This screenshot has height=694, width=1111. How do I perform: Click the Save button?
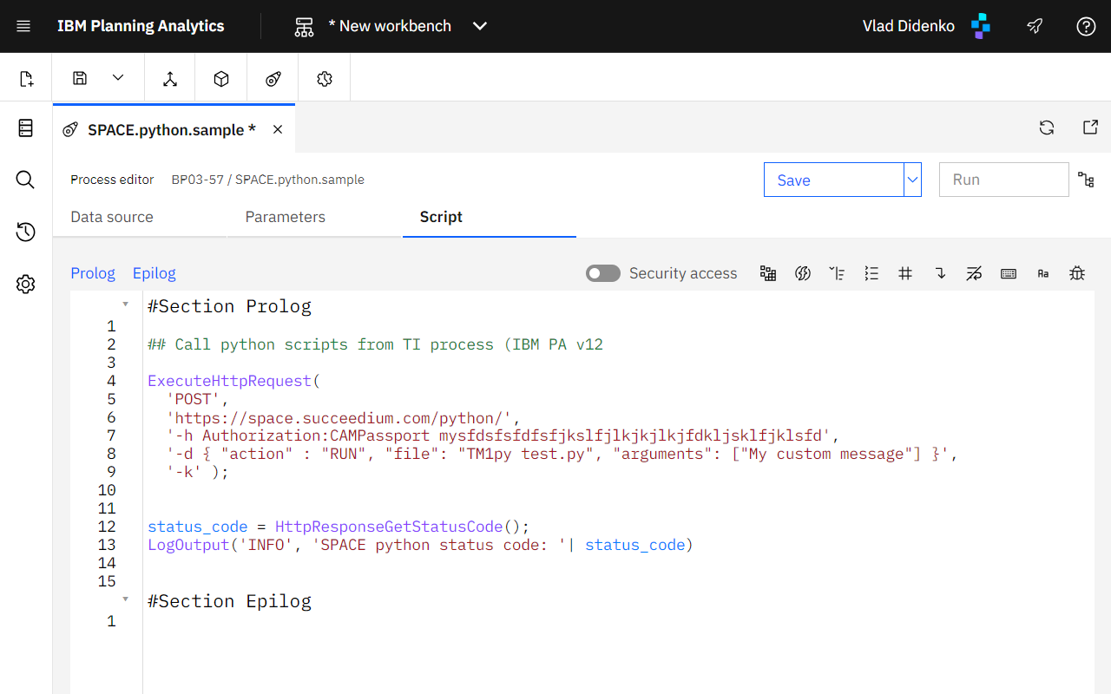point(833,180)
